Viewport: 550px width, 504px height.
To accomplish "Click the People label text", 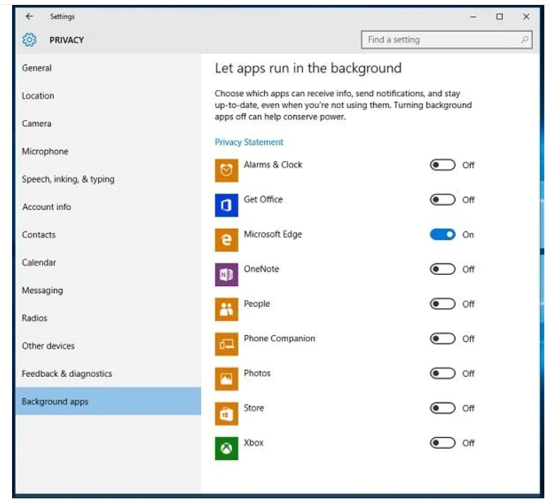I will (257, 304).
